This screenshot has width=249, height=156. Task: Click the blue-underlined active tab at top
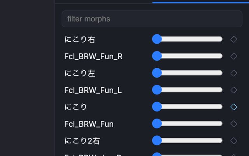coord(201,1)
